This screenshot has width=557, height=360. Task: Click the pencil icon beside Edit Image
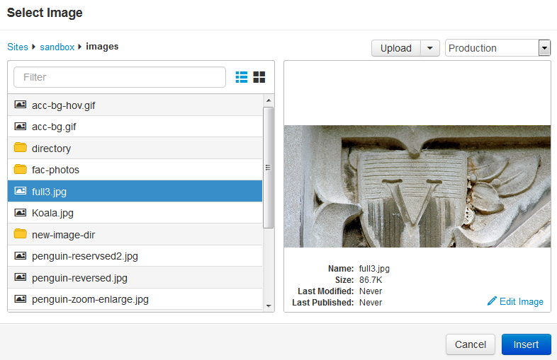click(492, 301)
